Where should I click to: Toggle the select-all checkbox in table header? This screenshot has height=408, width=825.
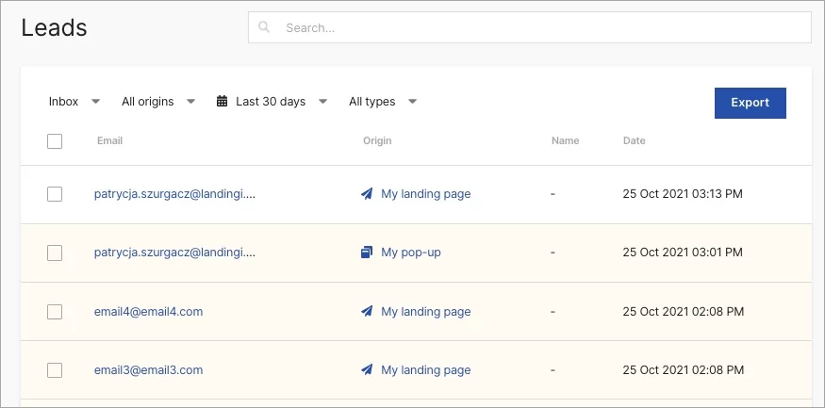[x=55, y=141]
